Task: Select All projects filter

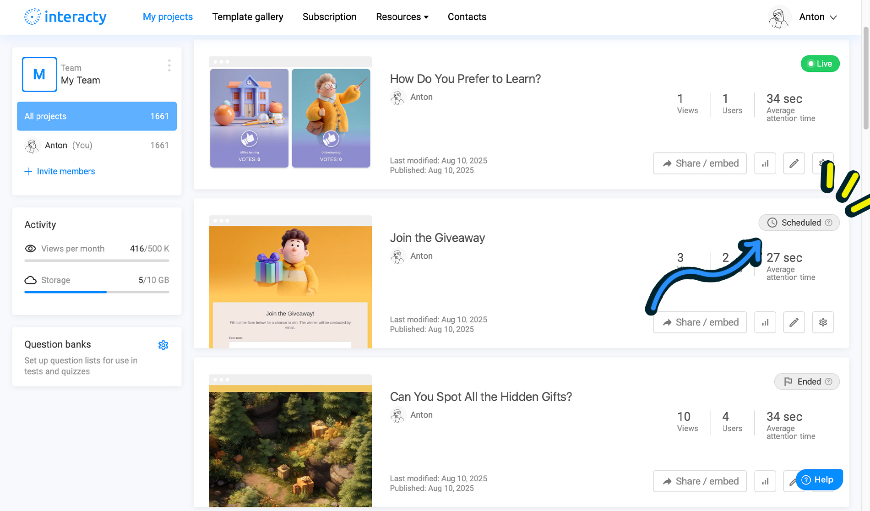Action: (x=97, y=116)
